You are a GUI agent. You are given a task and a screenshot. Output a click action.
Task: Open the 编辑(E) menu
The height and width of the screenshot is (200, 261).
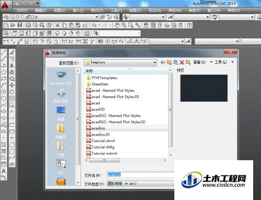[x=41, y=10]
